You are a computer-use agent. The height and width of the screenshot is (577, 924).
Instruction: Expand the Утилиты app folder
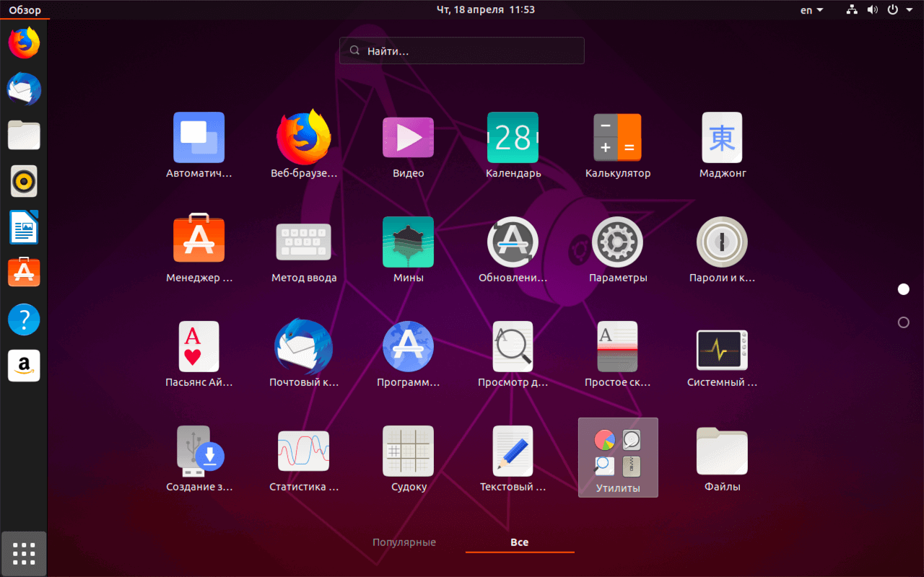[x=618, y=458]
